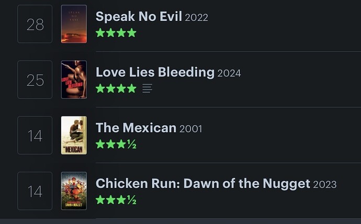Open the Love Lies Bleeding review icon
Screen dimensions: 361x224
pos(147,88)
